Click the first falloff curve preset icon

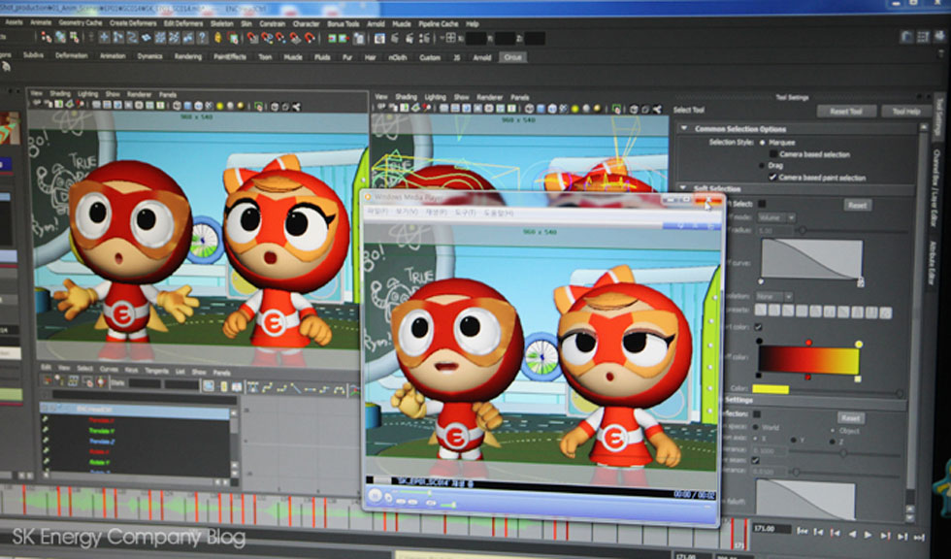click(762, 312)
